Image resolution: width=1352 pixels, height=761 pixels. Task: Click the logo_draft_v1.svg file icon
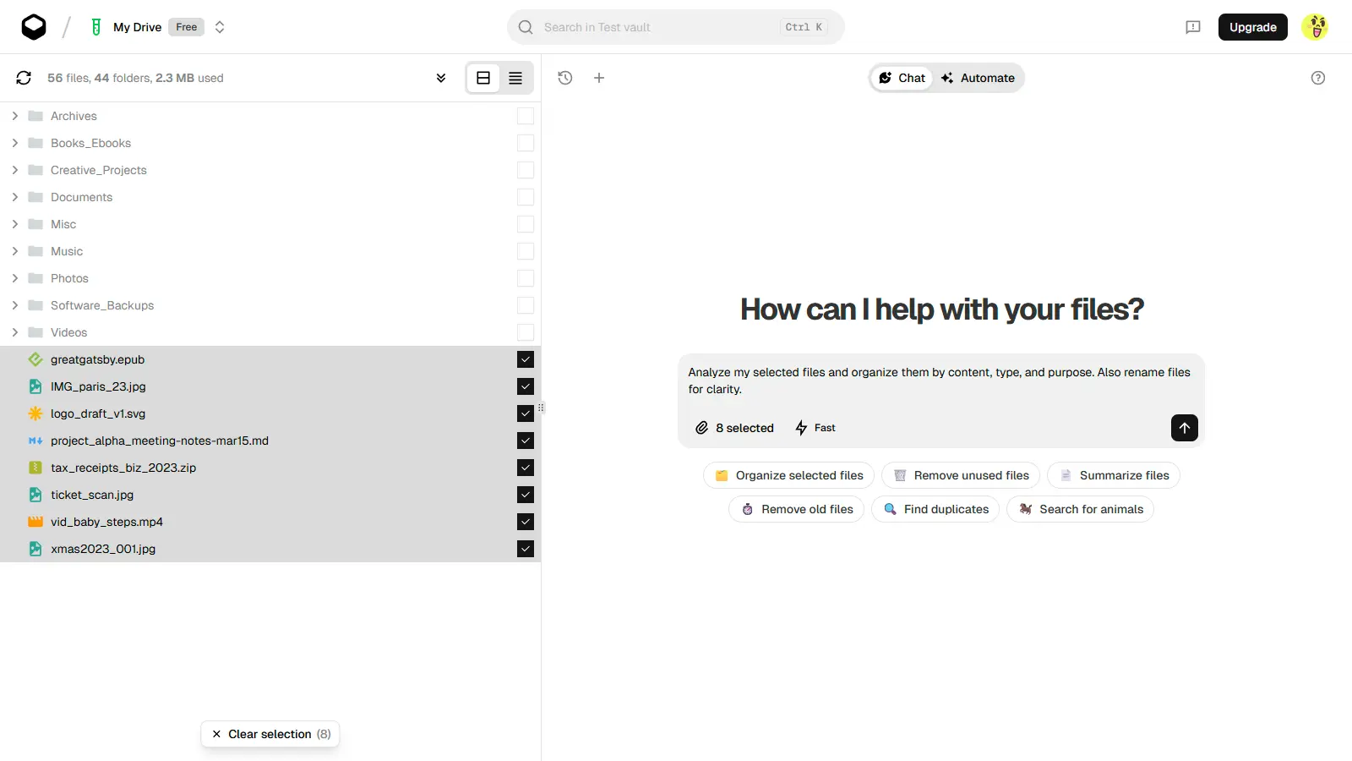coord(35,413)
